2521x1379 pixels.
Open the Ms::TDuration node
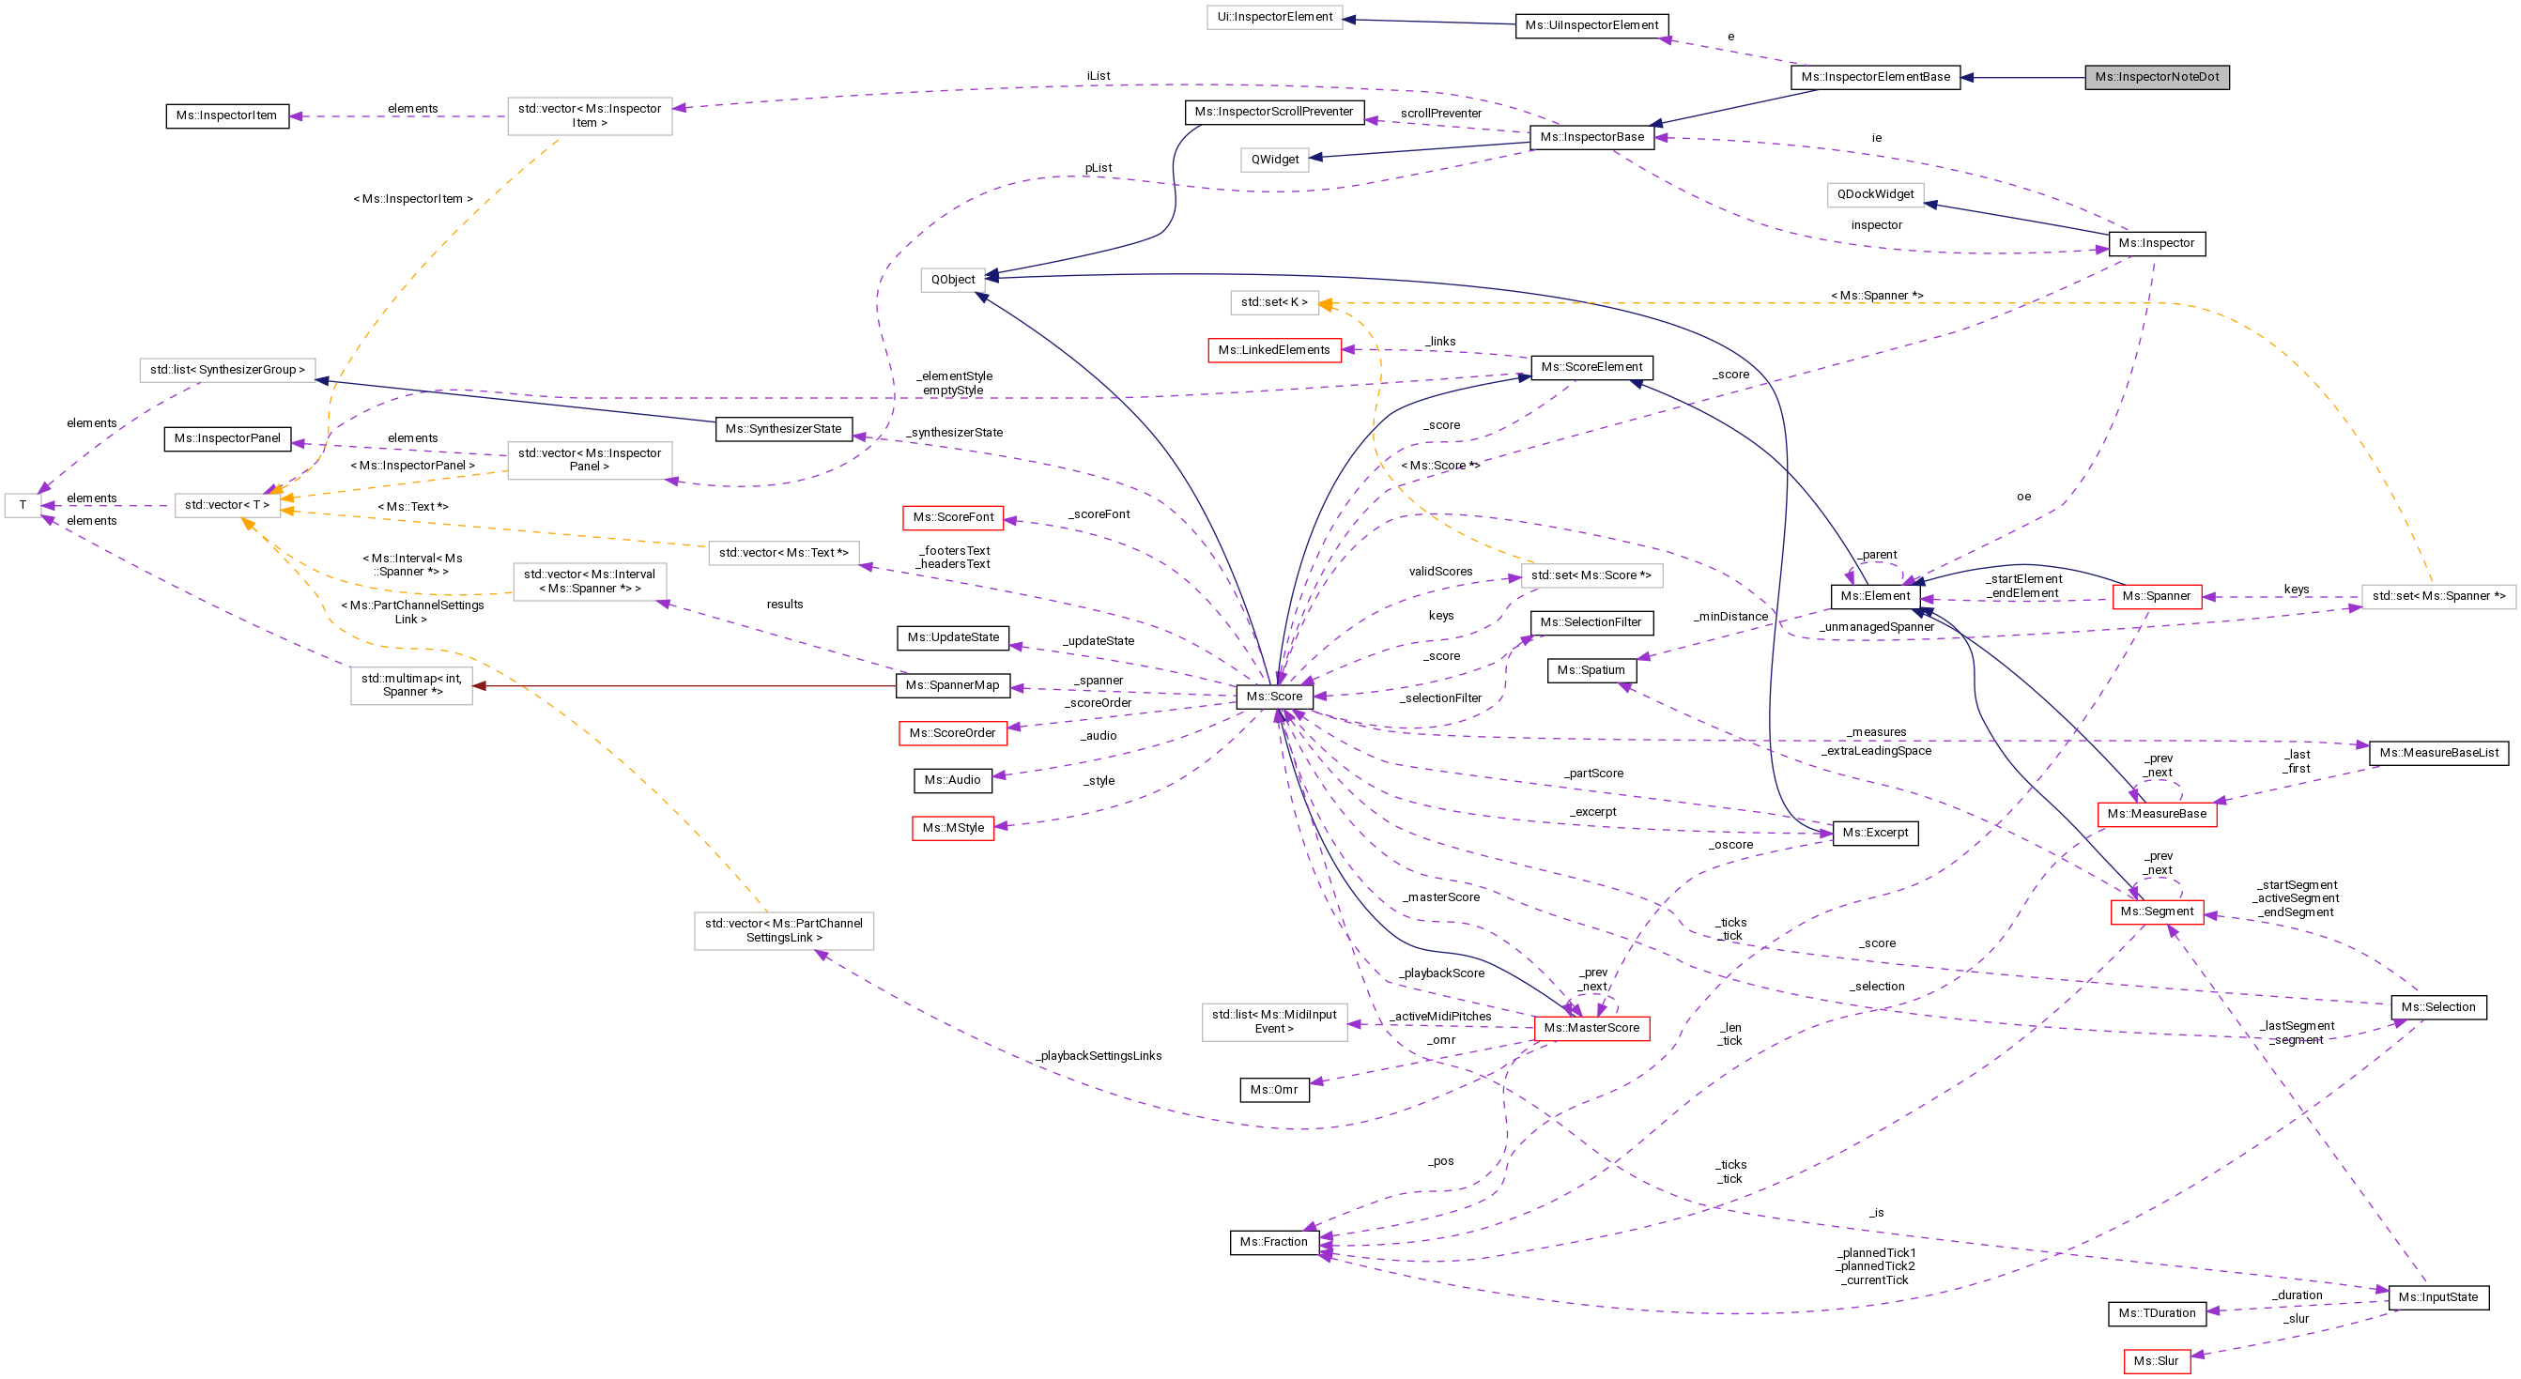[2157, 1314]
